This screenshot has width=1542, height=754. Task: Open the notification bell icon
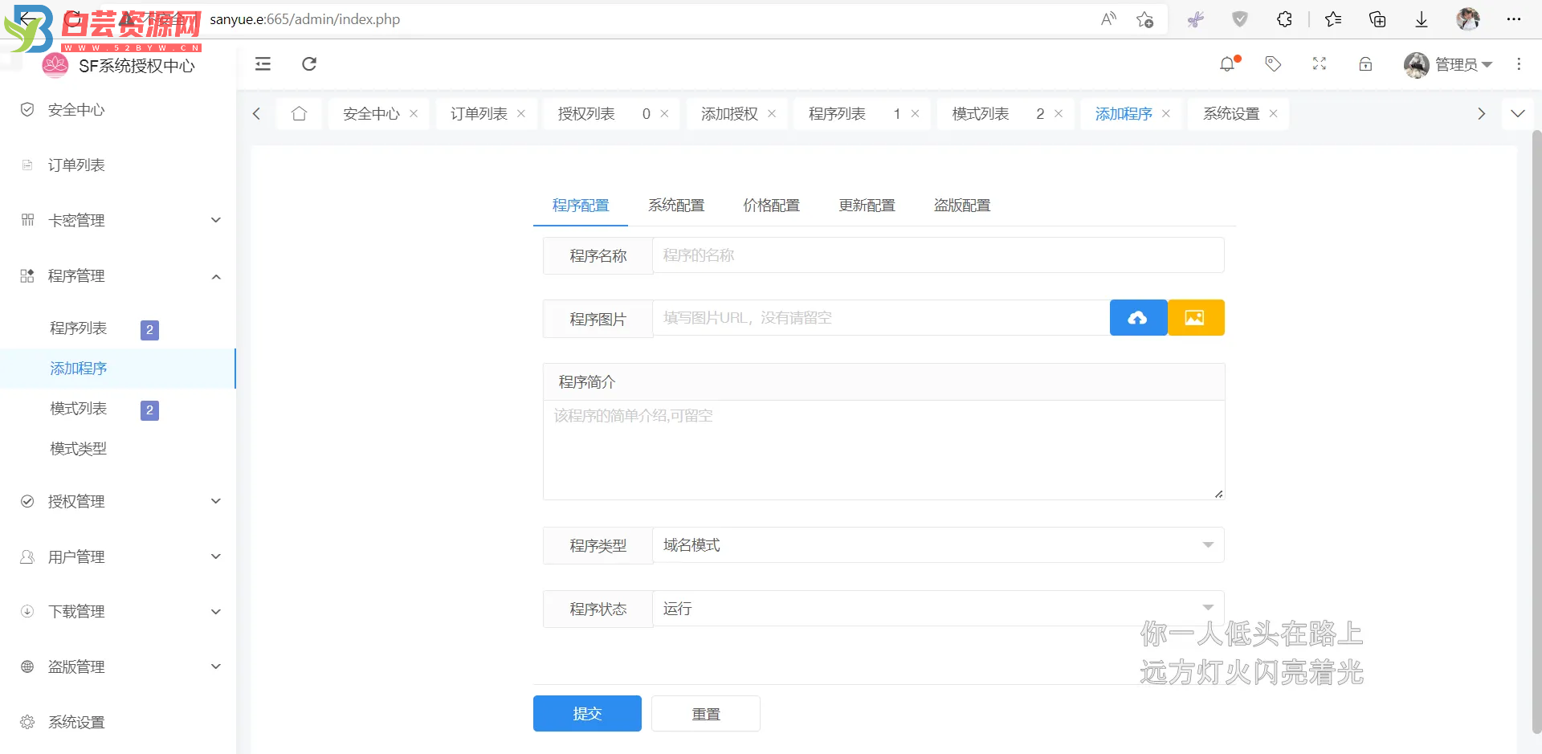tap(1228, 64)
